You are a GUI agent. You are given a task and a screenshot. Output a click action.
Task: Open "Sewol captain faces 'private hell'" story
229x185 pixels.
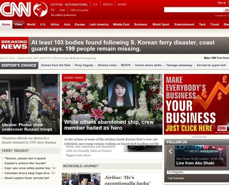tap(27, 178)
